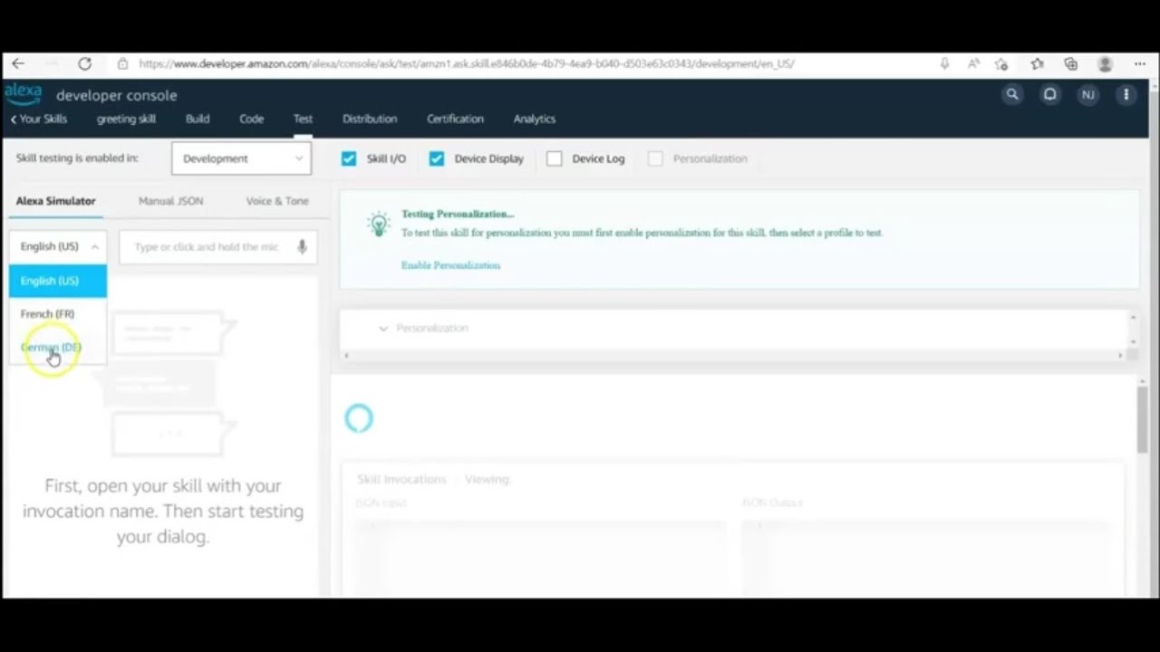The image size is (1160, 652).
Task: Click the lock icon in address bar
Action: (x=122, y=63)
